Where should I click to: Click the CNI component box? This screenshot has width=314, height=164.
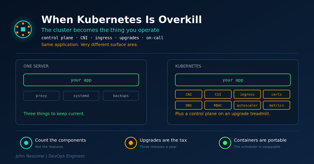point(189,94)
